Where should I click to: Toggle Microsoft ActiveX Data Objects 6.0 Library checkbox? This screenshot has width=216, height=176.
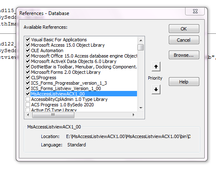[28, 61]
